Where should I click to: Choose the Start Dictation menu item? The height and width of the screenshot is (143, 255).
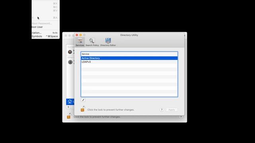tap(45, 33)
